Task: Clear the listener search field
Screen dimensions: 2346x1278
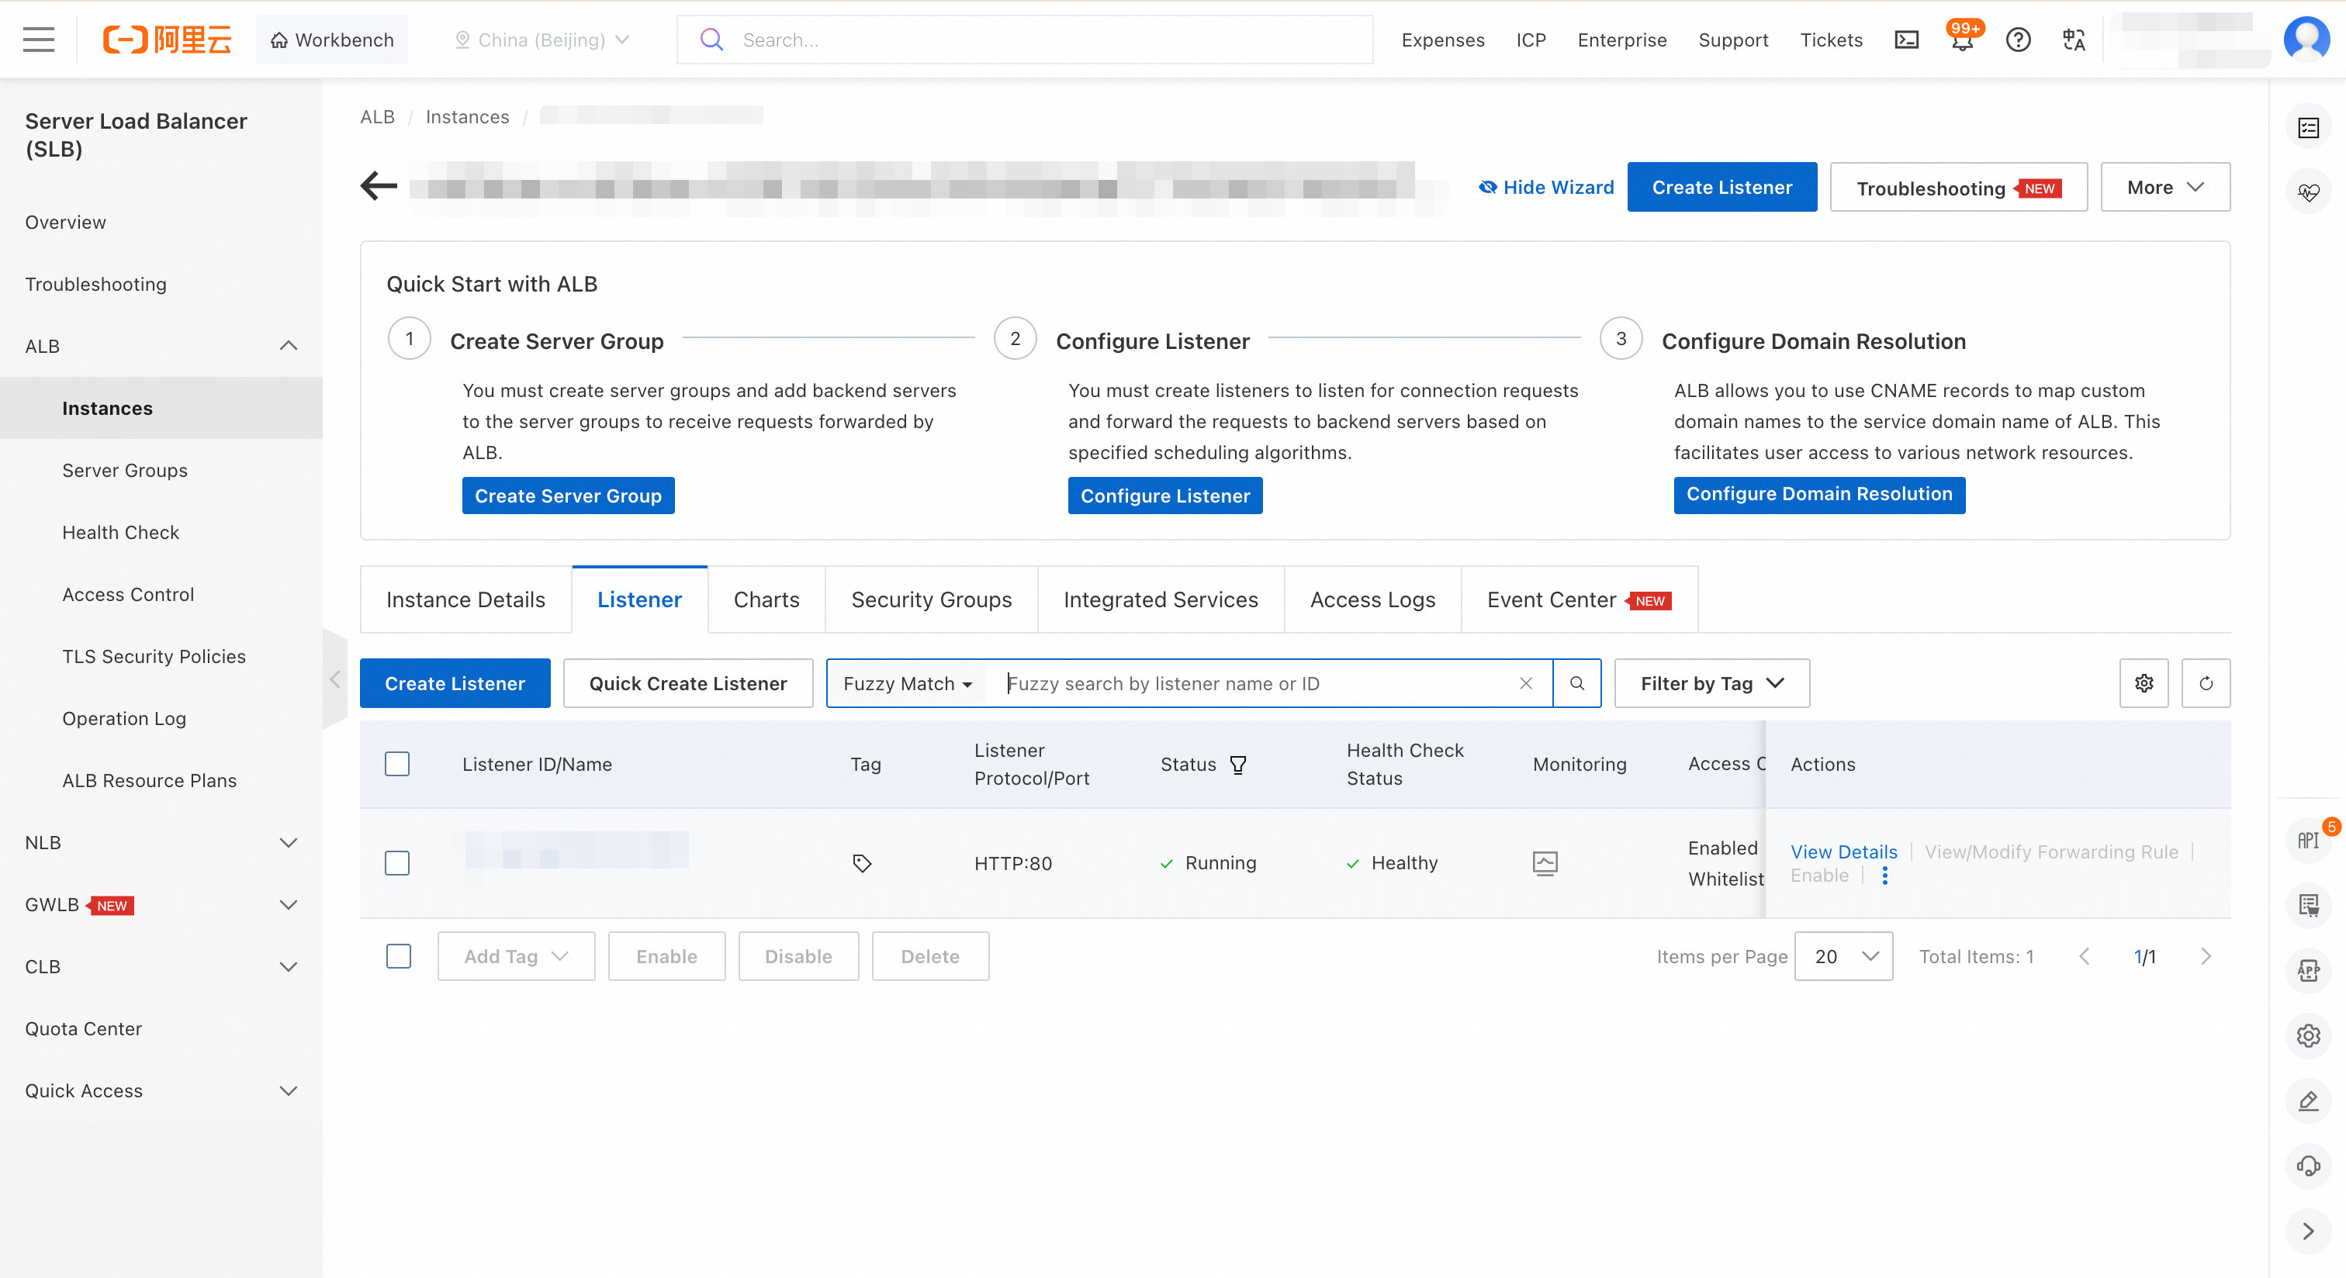Action: point(1525,682)
